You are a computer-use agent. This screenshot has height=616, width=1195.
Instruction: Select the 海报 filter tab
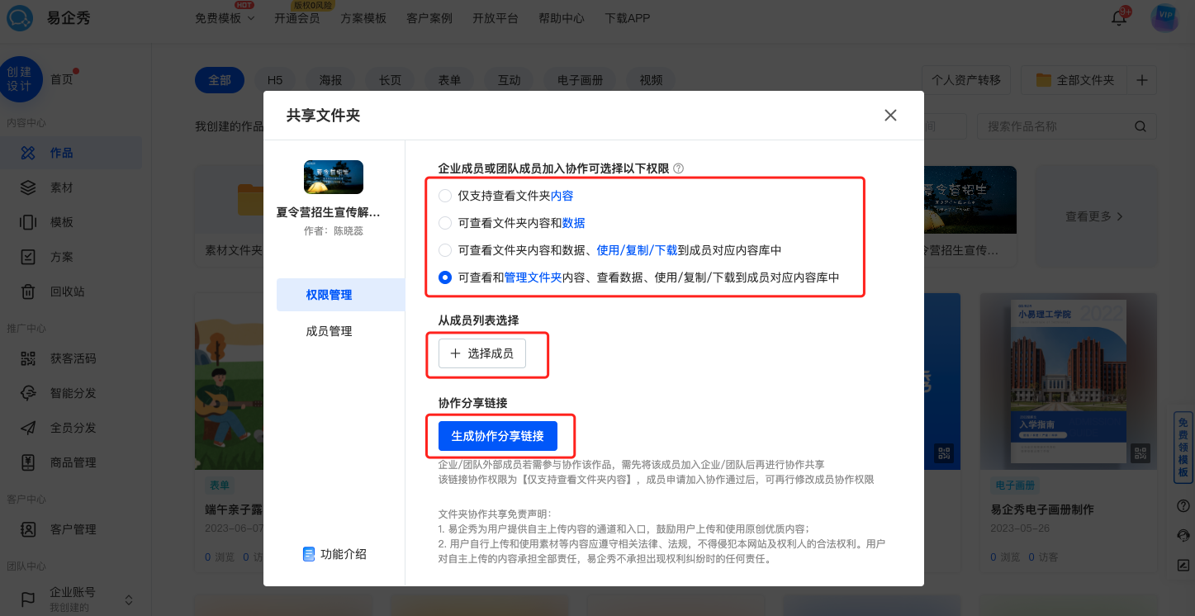tap(330, 80)
